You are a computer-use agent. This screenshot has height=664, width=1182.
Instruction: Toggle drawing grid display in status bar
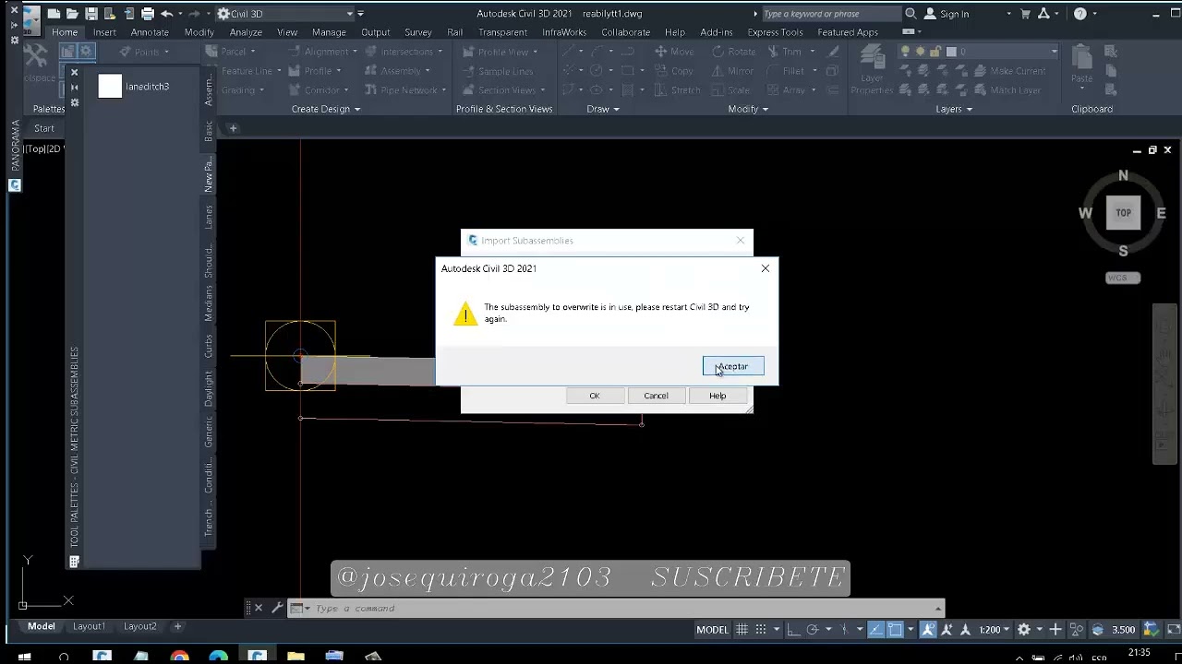click(741, 630)
